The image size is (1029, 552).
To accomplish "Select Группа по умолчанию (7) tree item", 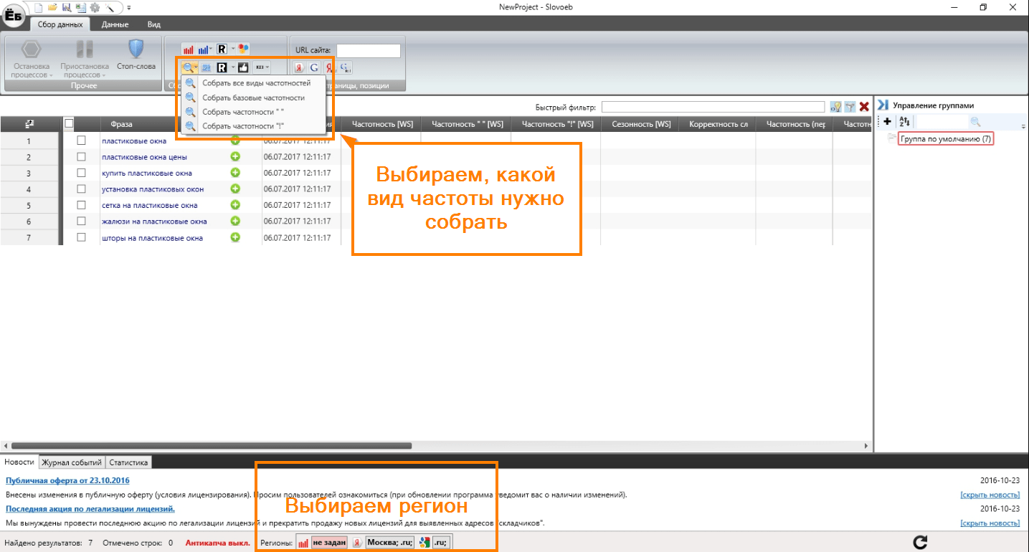I will point(946,139).
